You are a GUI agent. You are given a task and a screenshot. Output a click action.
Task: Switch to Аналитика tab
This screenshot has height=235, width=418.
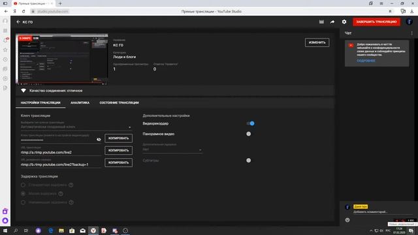tap(80, 102)
